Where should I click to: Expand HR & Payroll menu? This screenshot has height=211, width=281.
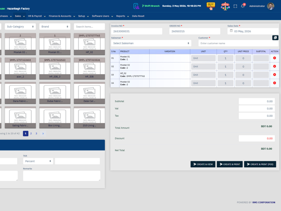point(37,16)
